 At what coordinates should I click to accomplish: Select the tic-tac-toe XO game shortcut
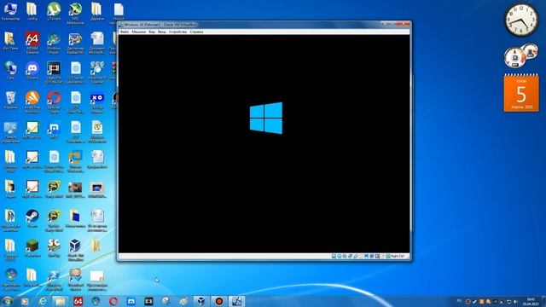[x=96, y=102]
